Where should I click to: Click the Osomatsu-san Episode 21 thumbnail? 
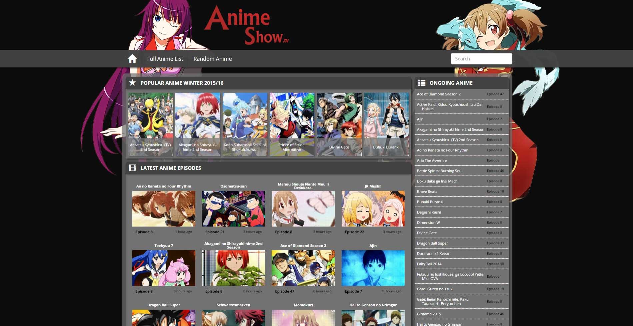(233, 208)
